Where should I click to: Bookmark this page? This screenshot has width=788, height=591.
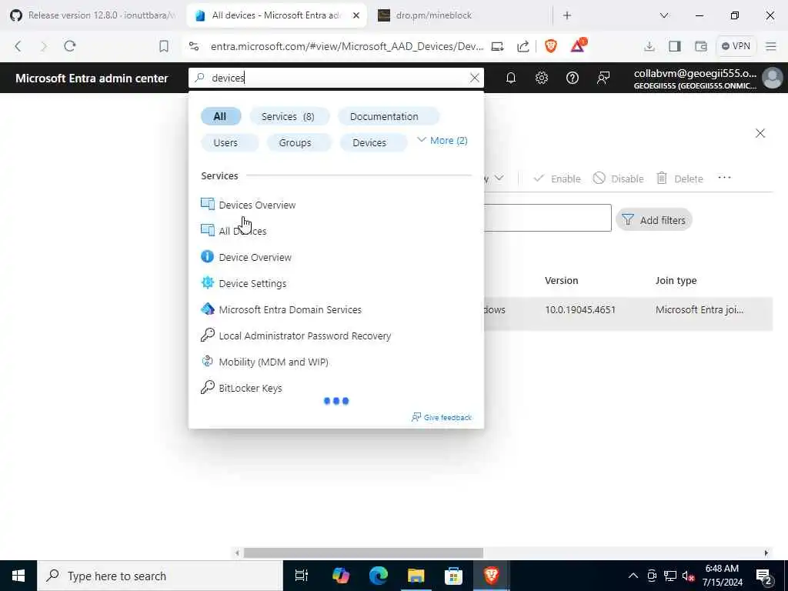pos(163,46)
